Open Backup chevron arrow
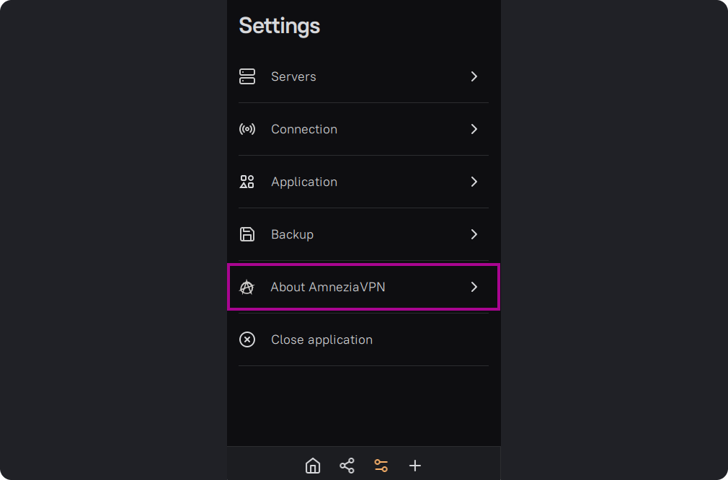Viewport: 728px width, 480px height. (x=474, y=234)
